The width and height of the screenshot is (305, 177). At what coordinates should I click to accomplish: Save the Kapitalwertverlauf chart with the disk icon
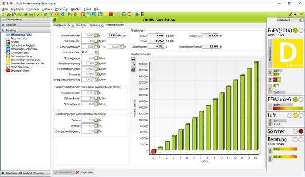tap(134, 59)
